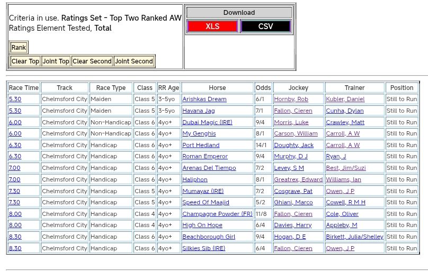Open trainer link Kubler, Daniel

345,100
